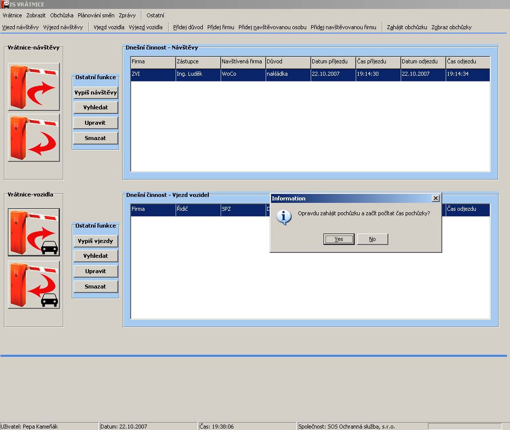Select the 19:14:30 arrival time cell
This screenshot has height=430, width=510.
(x=378, y=75)
